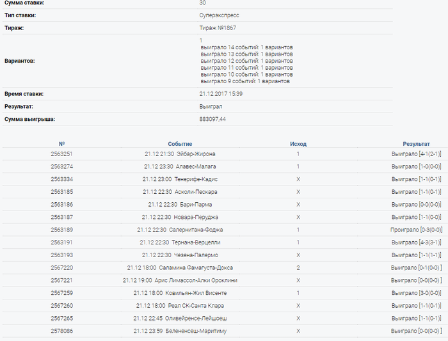Select the Эйбар-Жирона event
The height and width of the screenshot is (341, 448).
pos(180,154)
